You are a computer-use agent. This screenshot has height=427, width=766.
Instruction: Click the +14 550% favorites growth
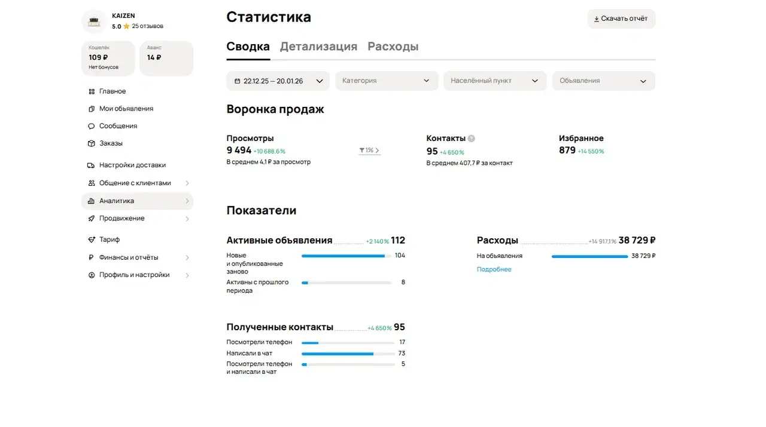coord(591,152)
